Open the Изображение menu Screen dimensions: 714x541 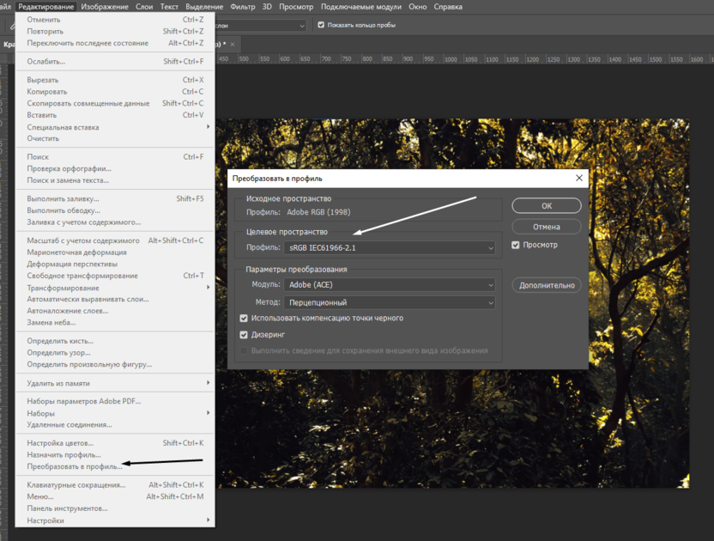105,7
